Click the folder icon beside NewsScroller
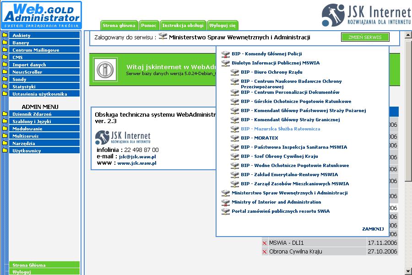412x275 pixels. 5,72
